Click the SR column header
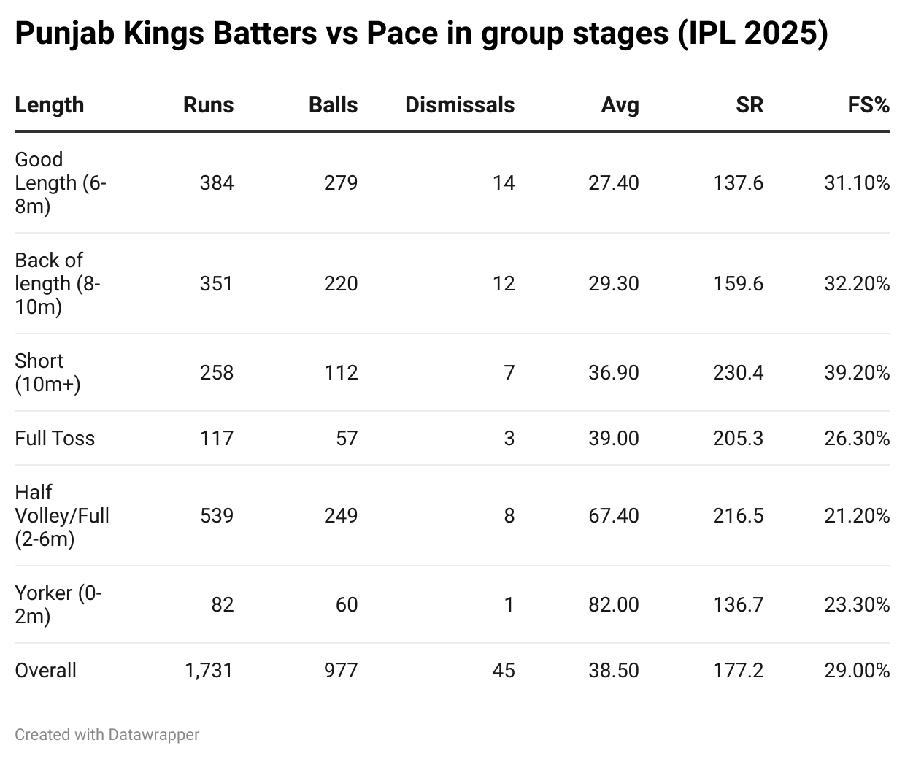905x759 pixels. click(x=749, y=105)
